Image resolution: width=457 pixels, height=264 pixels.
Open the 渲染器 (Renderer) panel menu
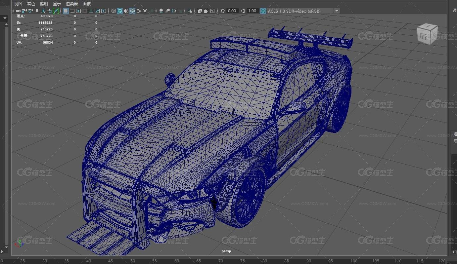(72, 4)
